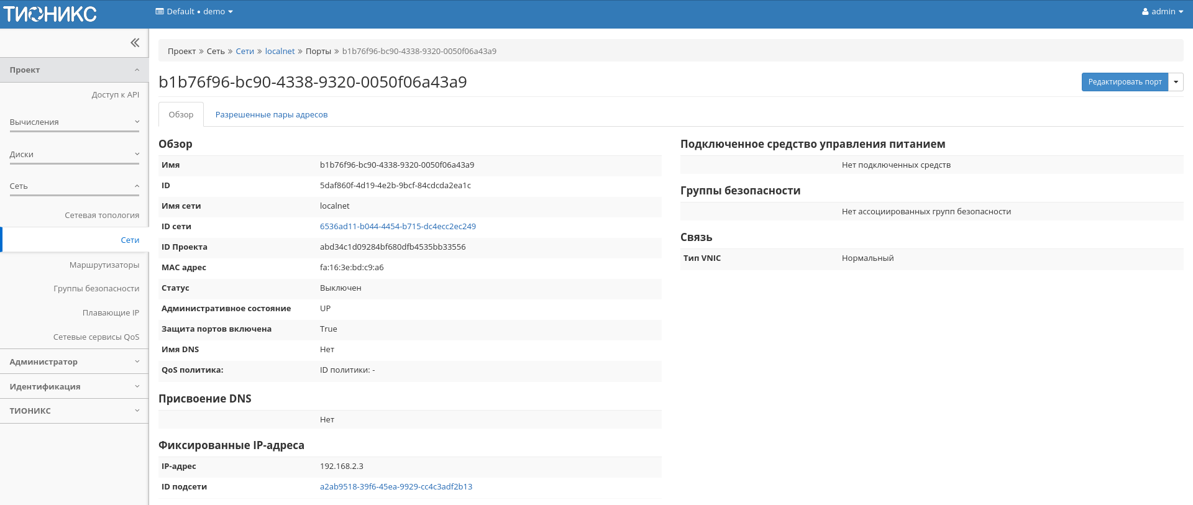The width and height of the screenshot is (1193, 505).
Task: Open Плавающие IP in sidebar
Action: click(x=111, y=313)
